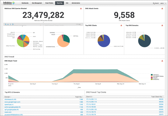Click the top bar Search magnifier
168x116 pixels.
[x=154, y=3]
